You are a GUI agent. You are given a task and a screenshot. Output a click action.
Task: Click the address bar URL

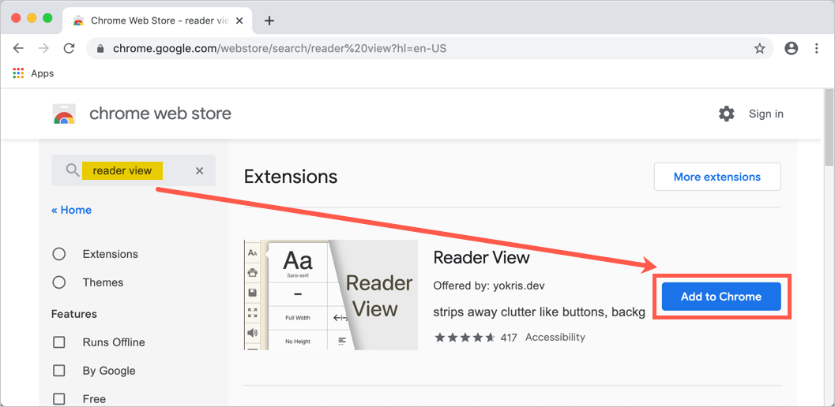point(280,48)
